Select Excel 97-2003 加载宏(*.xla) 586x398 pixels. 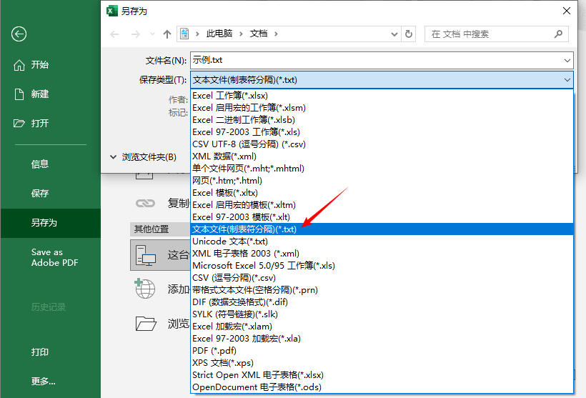(382, 339)
